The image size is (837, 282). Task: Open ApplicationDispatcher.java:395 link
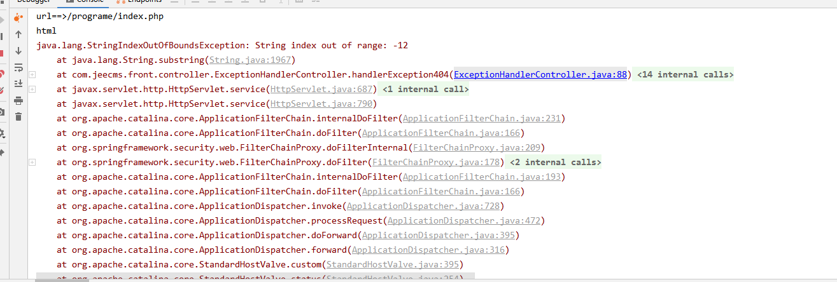click(x=439, y=236)
